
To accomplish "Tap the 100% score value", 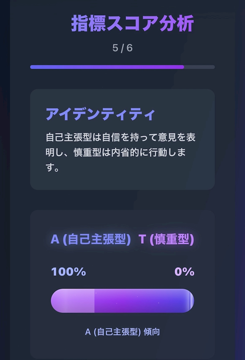I will click(x=69, y=272).
